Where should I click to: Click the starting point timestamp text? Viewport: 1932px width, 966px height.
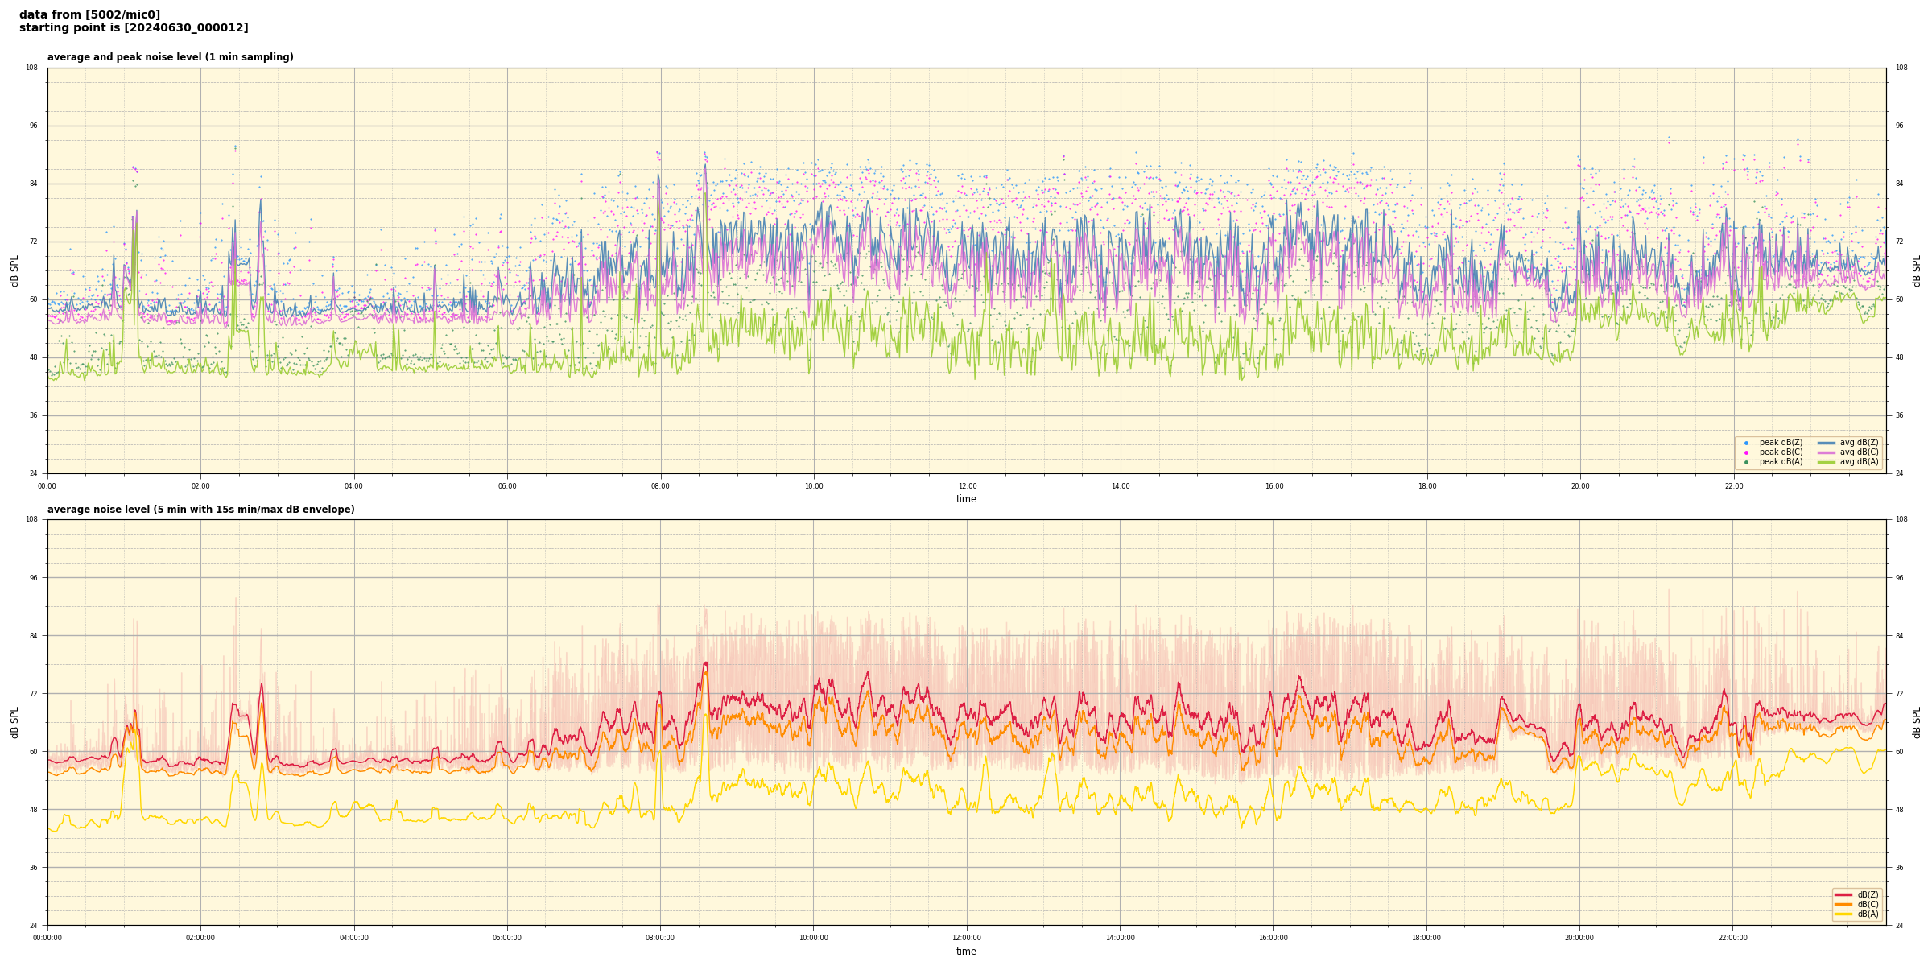point(134,28)
